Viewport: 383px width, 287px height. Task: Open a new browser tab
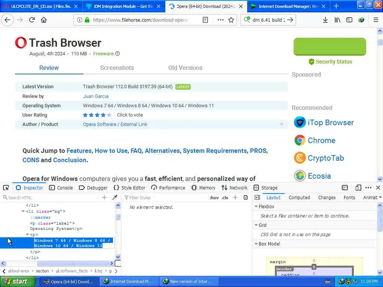336,6
